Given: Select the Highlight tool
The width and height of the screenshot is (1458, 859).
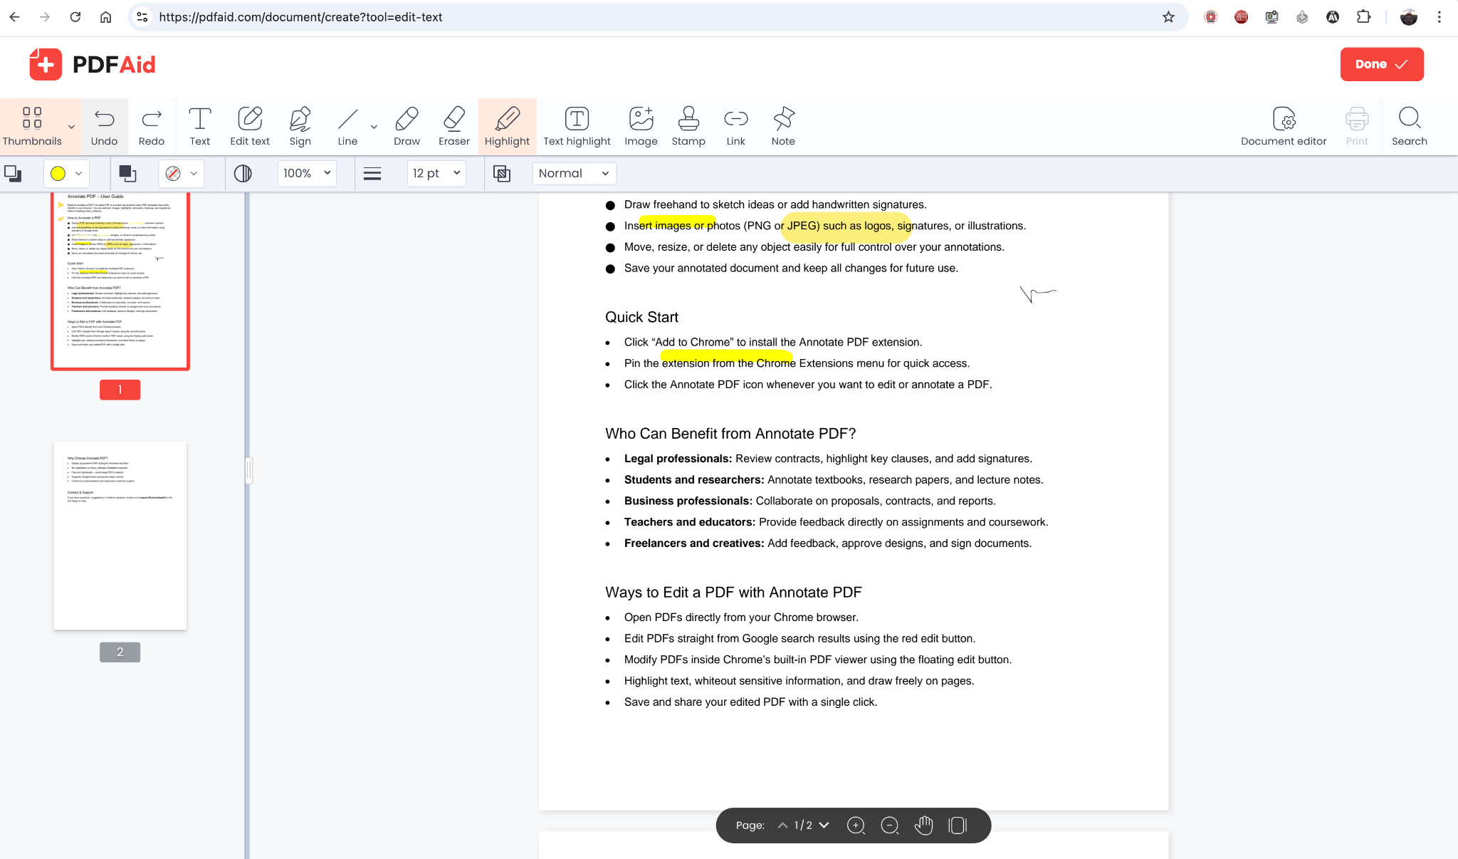Looking at the screenshot, I should coord(507,126).
